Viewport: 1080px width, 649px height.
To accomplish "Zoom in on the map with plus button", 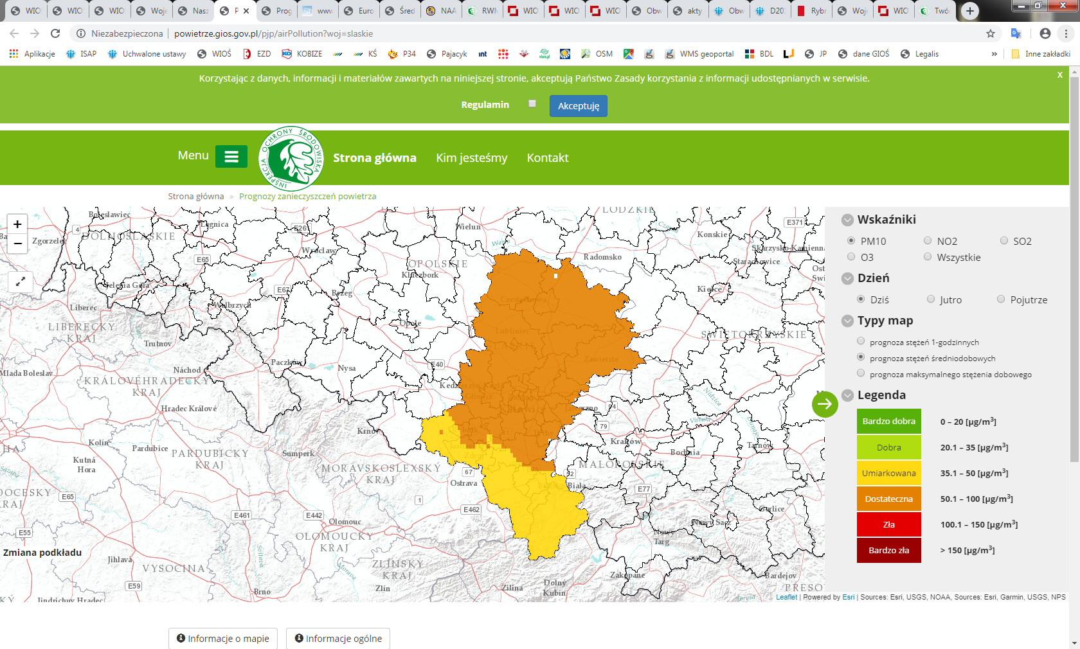I will [x=17, y=224].
